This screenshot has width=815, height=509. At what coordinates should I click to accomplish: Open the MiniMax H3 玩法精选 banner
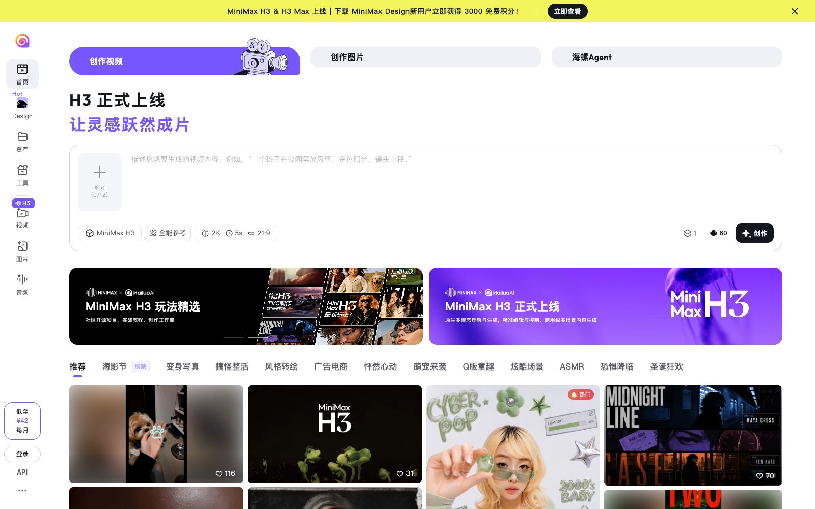[246, 306]
